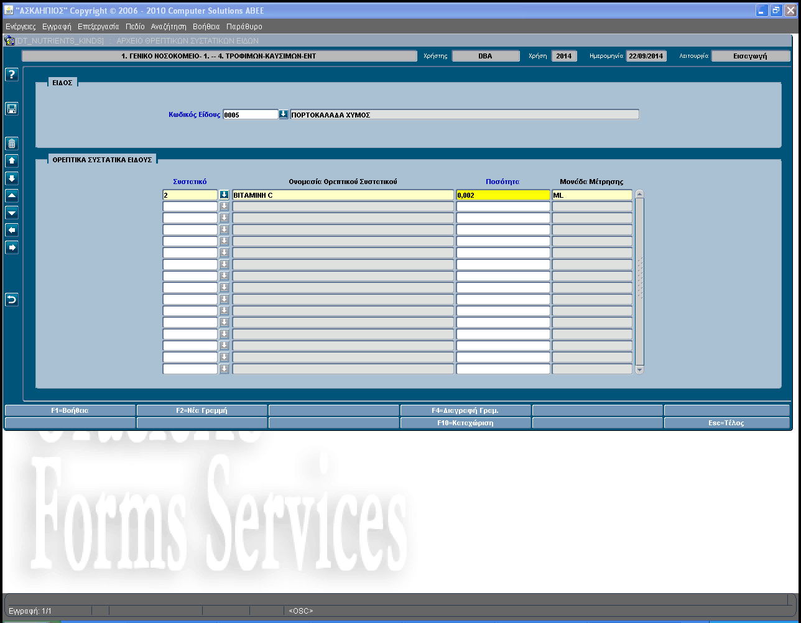Click the Ονομασία Θρεπτικού Συστατικού column header
801x623 pixels.
[343, 182]
